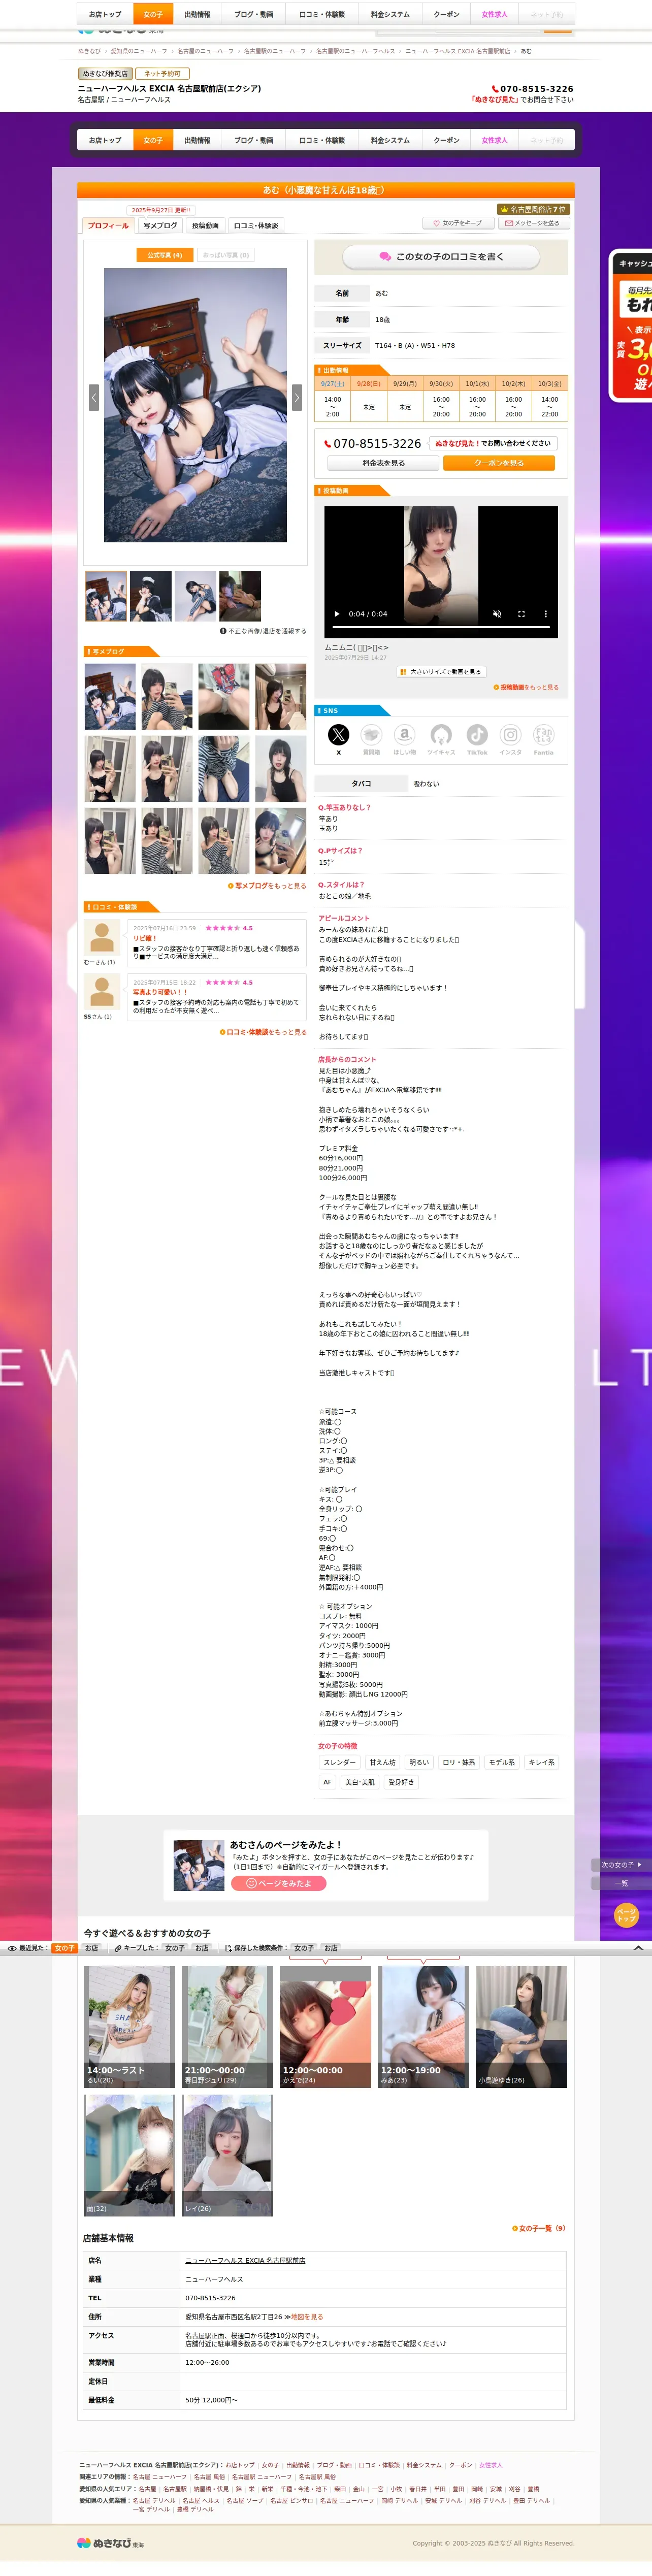Open the recommended girl card 春日野ジュリ(29)

[227, 2026]
